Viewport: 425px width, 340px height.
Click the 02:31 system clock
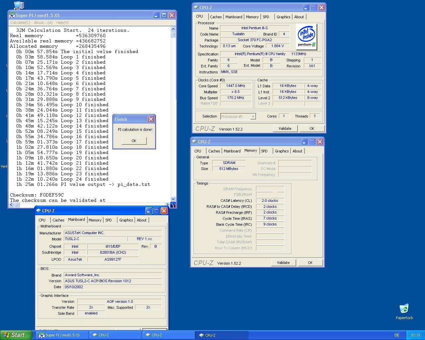pos(415,335)
